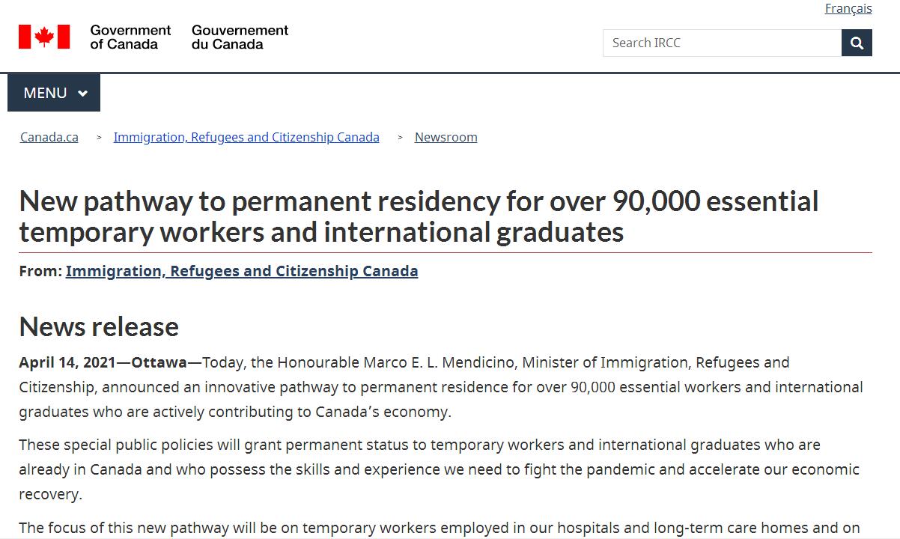900x539 pixels.
Task: Click the red Canadian flag logo
Action: (x=44, y=37)
